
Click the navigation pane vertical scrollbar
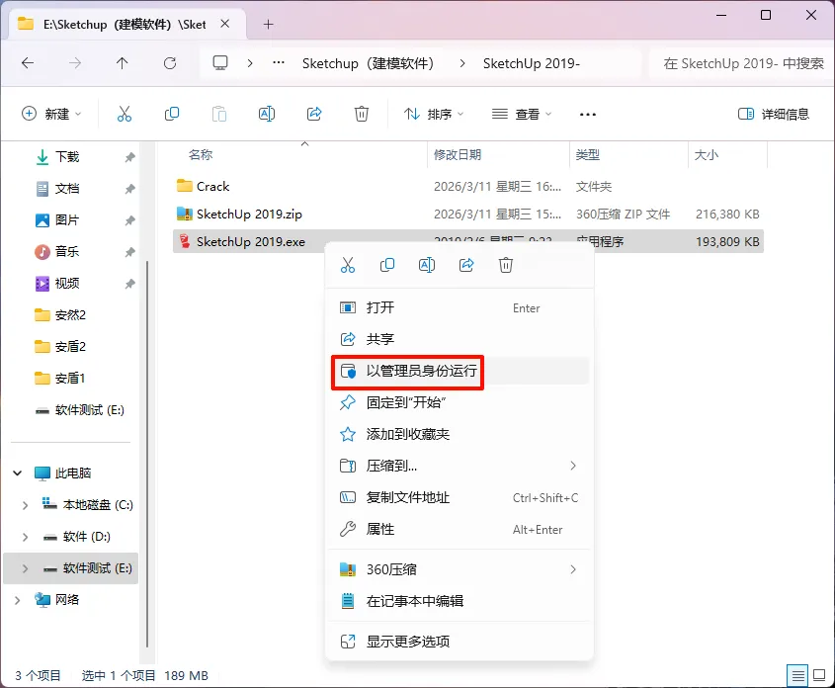click(x=147, y=453)
